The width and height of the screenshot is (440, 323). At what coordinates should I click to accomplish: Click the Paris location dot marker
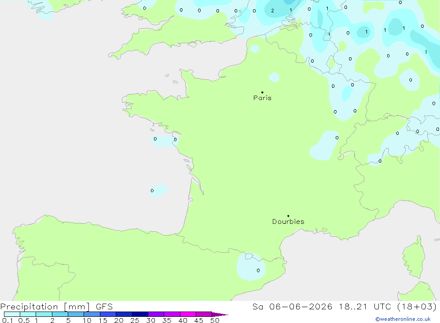(262, 92)
